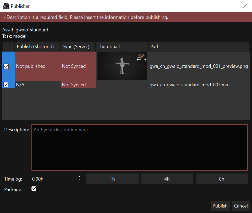Uncheck the preview.png file row checkbox
This screenshot has width=252, height=213.
point(6,66)
